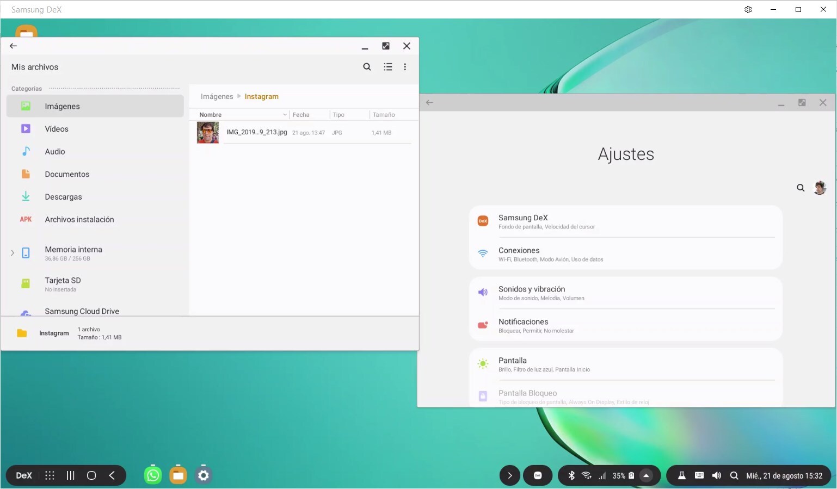The width and height of the screenshot is (837, 489).
Task: Go back in Mis archivos window
Action: [14, 46]
